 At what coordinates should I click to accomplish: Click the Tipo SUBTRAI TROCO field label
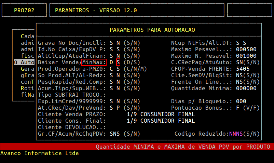click(x=72, y=95)
